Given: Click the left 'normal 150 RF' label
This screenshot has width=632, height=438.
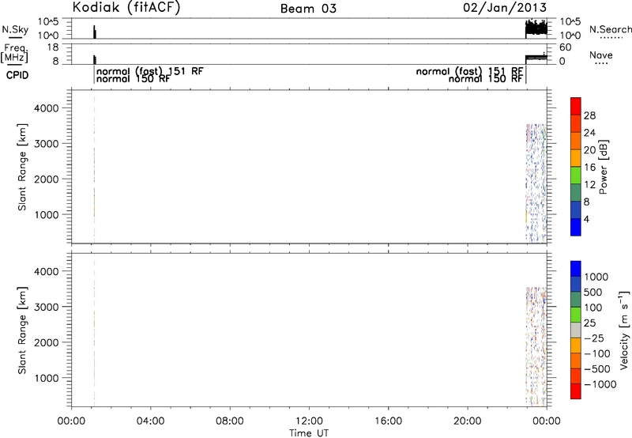Looking at the screenshot, I should (134, 78).
